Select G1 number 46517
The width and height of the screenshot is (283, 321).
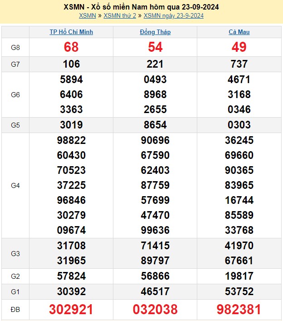point(155,291)
